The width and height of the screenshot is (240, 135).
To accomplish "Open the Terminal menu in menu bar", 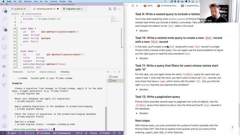I will pos(53,1).
